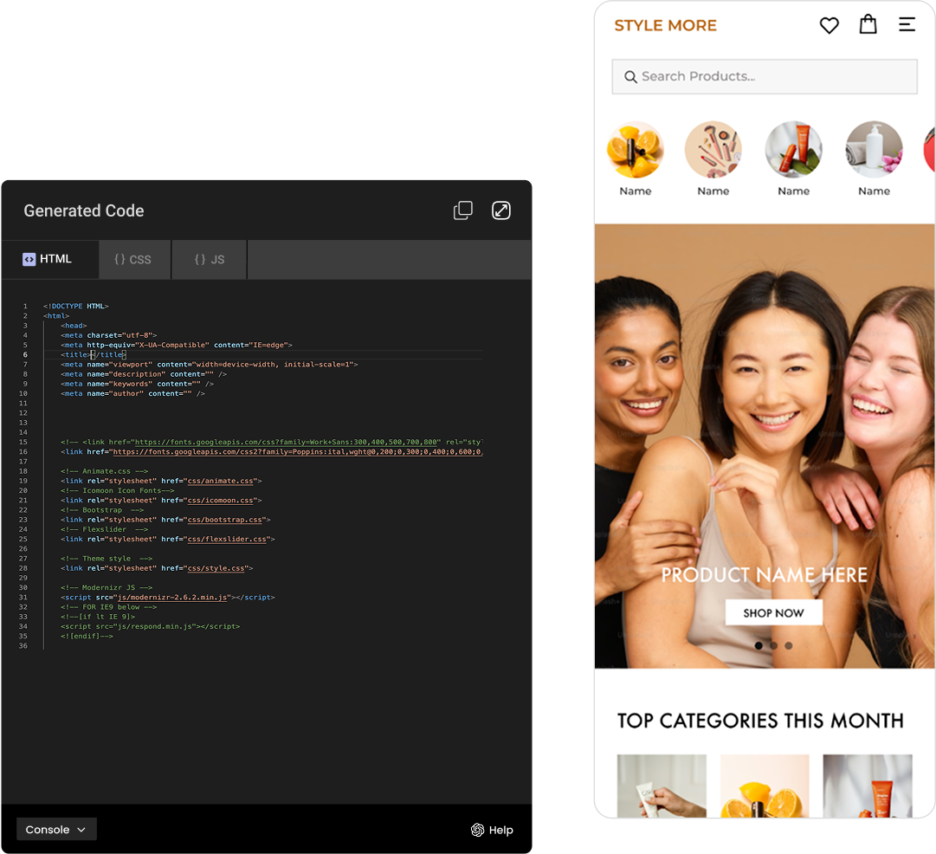Open the white pump bottle category circle
The height and width of the screenshot is (854, 936).
[x=874, y=150]
